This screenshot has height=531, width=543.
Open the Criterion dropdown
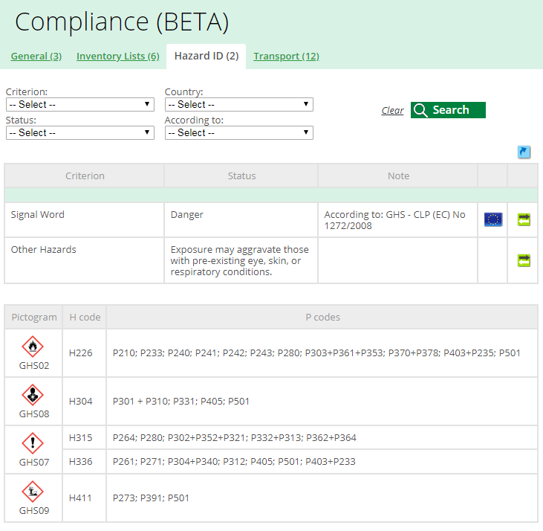[80, 105]
